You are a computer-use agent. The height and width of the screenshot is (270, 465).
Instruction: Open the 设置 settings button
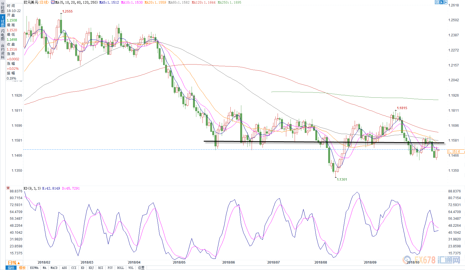pos(141,268)
